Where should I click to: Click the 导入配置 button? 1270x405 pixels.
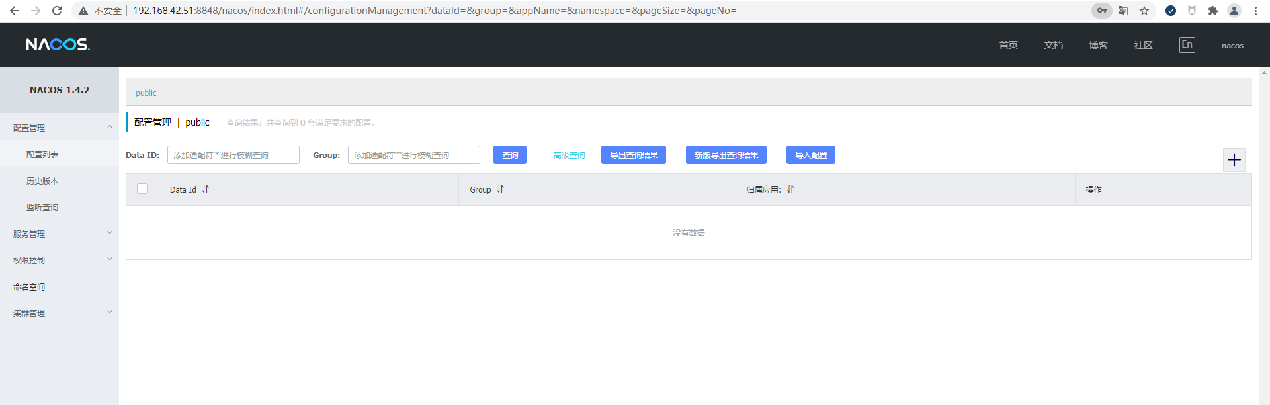(811, 155)
